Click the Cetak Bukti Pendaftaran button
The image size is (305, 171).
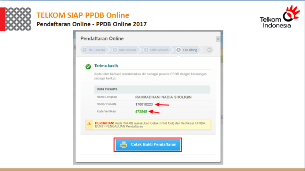click(148, 145)
